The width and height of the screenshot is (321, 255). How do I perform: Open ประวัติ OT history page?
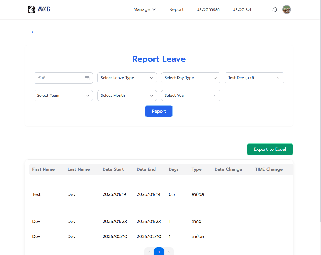(242, 9)
